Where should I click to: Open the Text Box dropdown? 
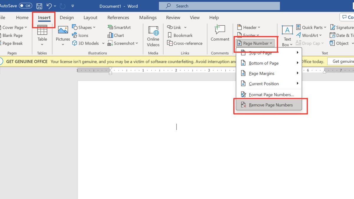point(287,36)
